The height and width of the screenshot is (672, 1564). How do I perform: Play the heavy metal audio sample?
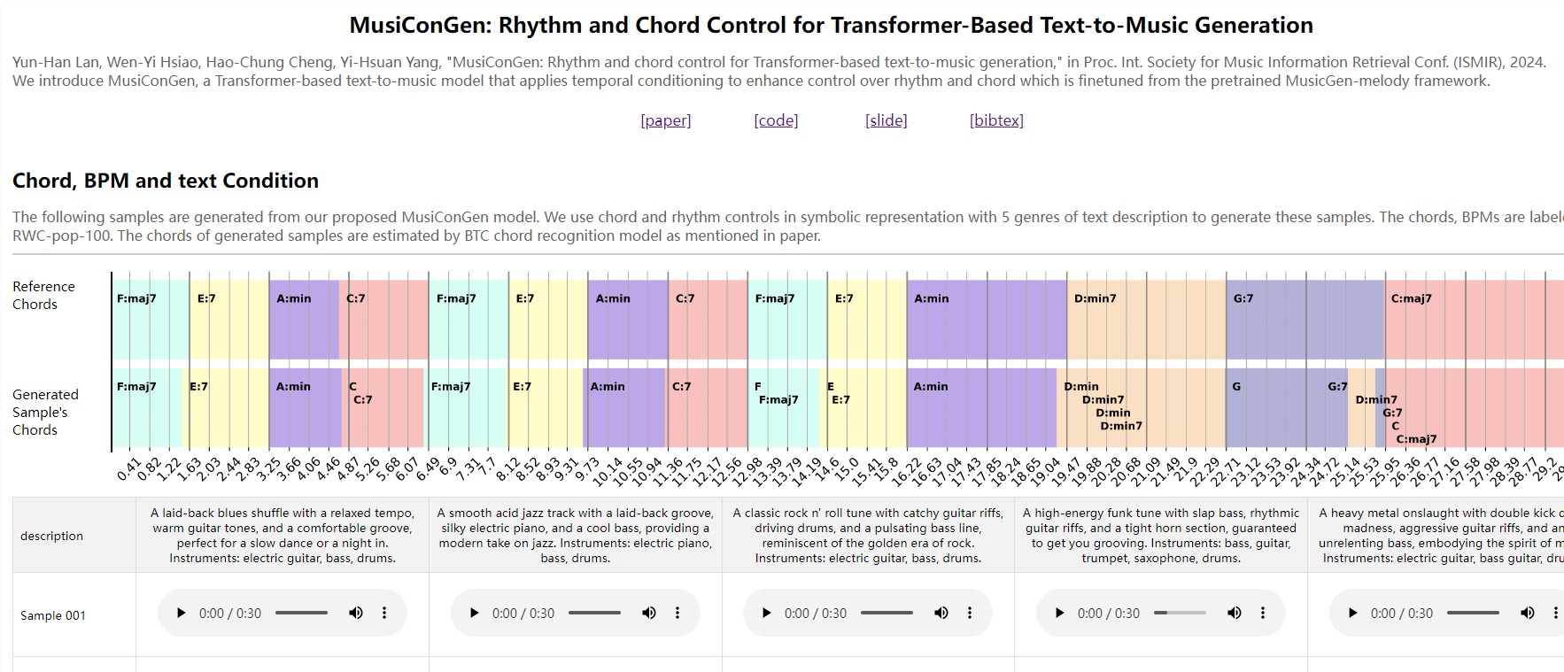point(1352,613)
